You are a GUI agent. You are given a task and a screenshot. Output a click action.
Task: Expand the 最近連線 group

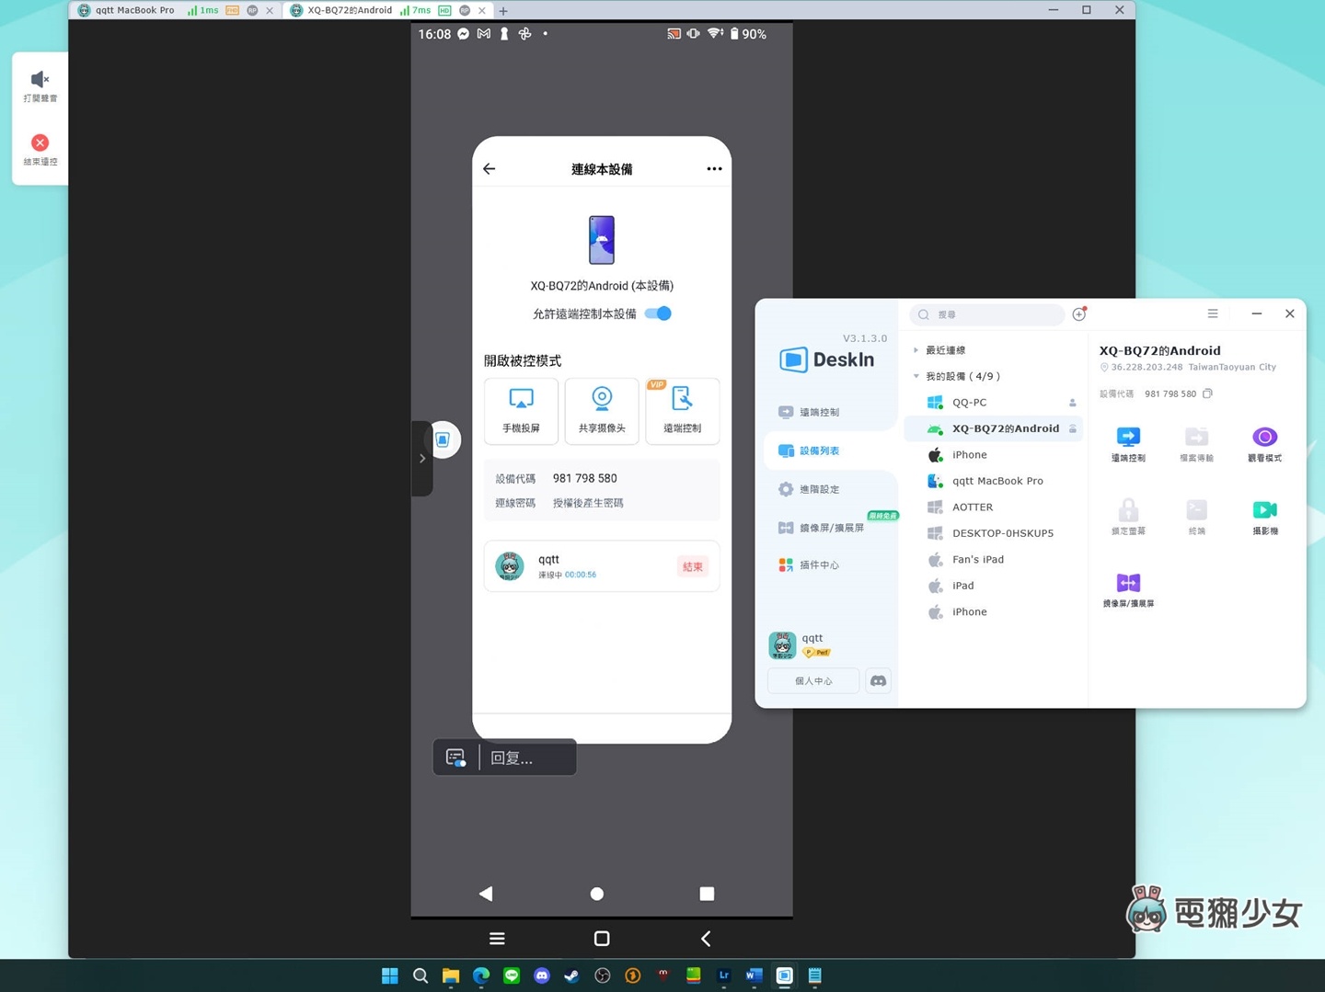click(916, 350)
